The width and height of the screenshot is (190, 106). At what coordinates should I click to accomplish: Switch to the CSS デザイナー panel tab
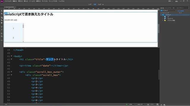pyautogui.click(x=180, y=8)
